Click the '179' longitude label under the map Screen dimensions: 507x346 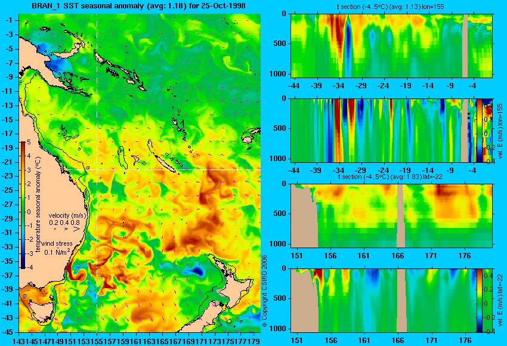click(x=254, y=341)
